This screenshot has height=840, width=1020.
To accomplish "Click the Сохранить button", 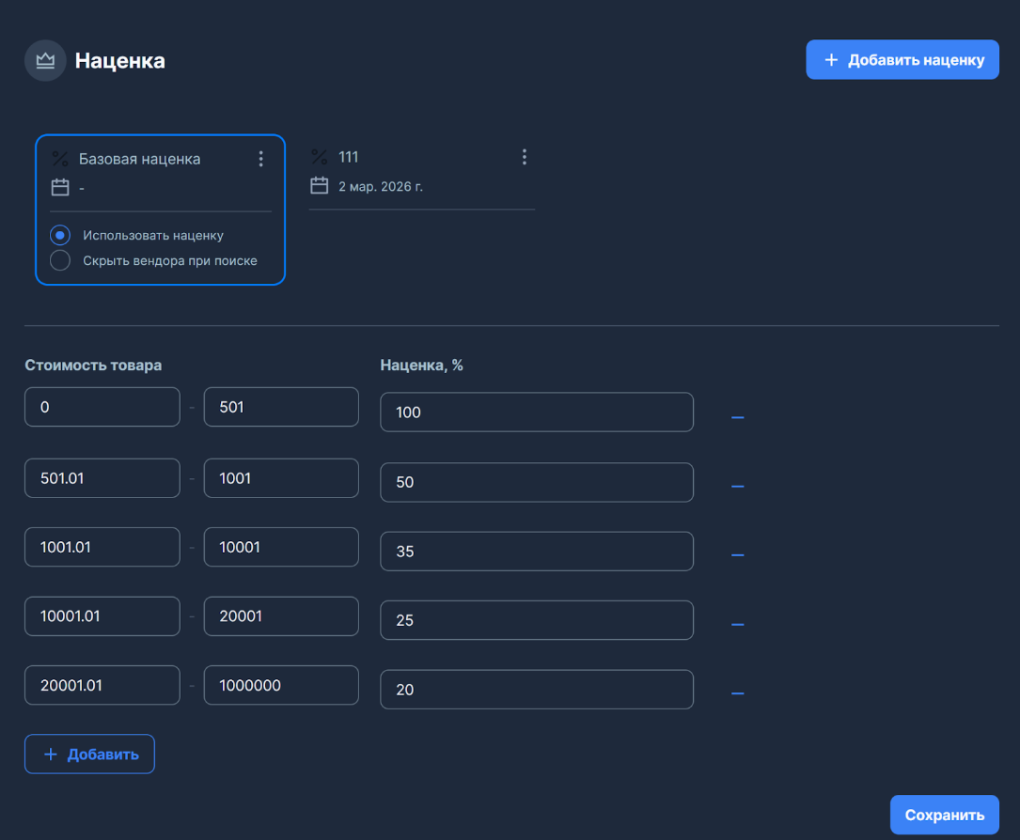I will [944, 815].
